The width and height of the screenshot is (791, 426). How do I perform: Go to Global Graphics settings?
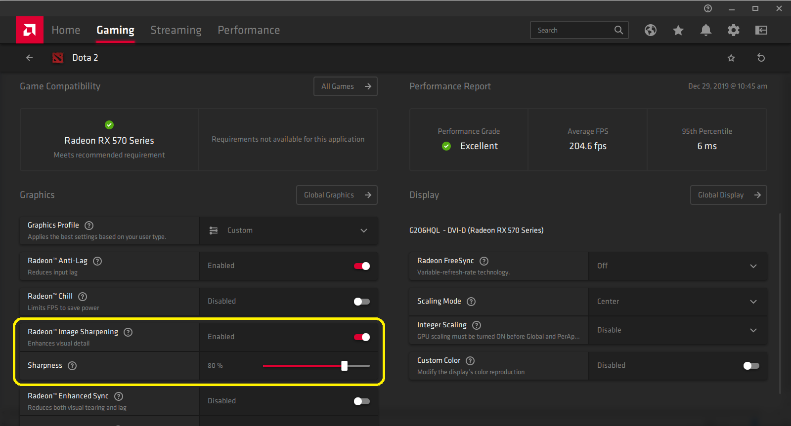337,195
